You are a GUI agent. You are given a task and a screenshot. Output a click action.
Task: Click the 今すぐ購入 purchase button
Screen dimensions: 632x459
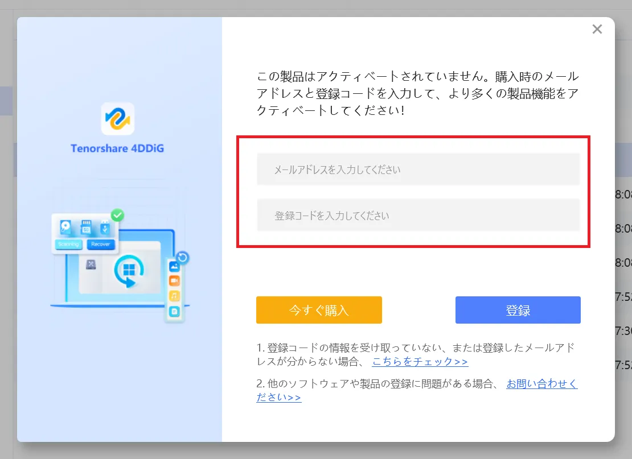(319, 310)
